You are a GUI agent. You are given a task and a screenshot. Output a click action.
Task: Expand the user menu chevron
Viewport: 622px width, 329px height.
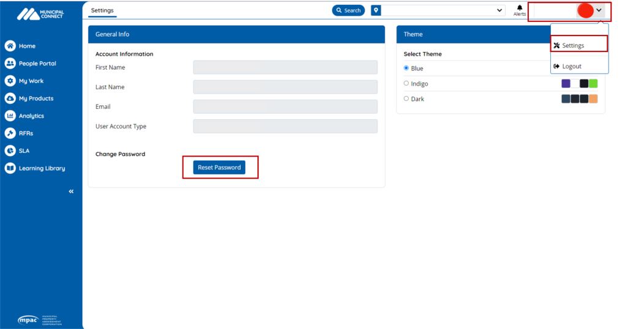[599, 10]
